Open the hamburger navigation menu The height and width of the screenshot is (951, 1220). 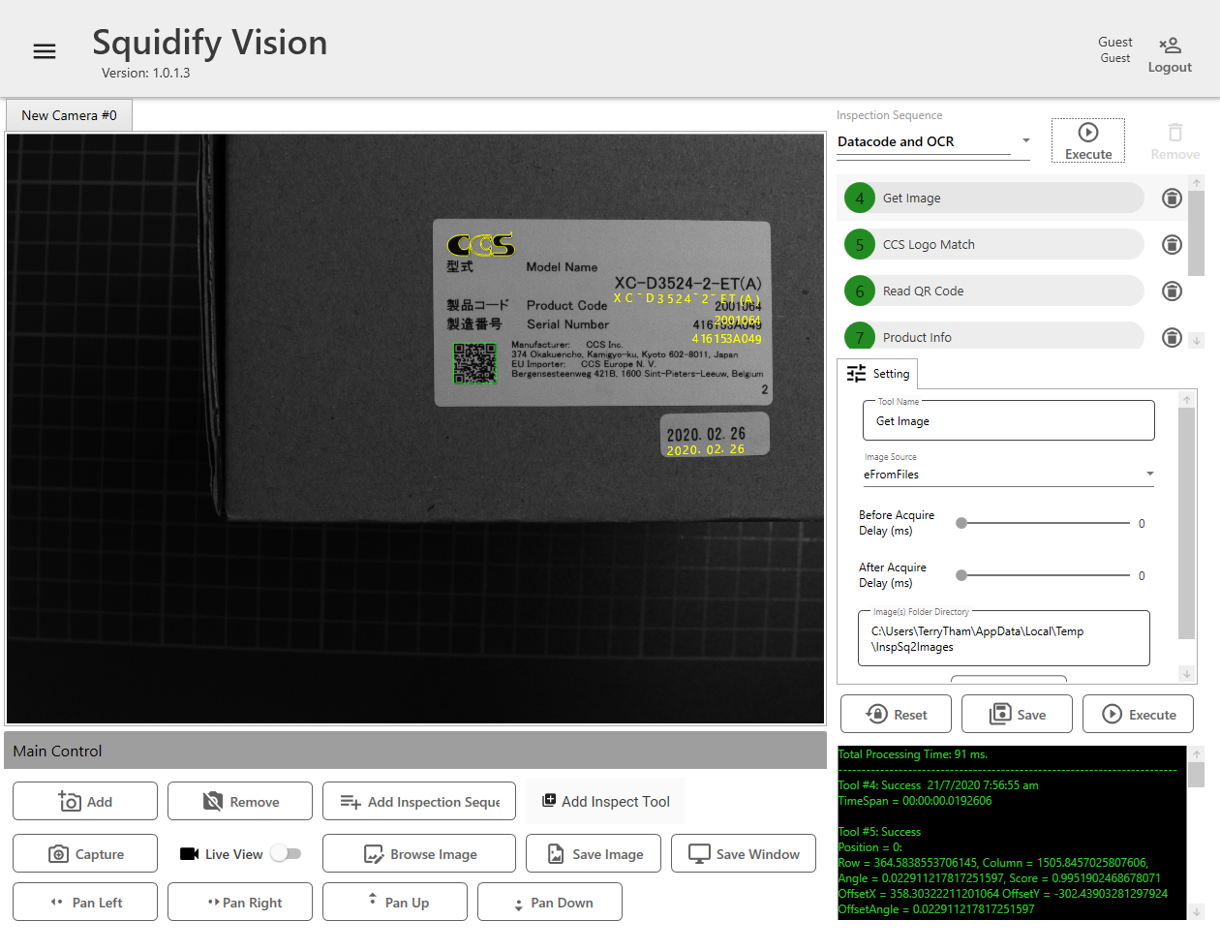click(x=45, y=51)
